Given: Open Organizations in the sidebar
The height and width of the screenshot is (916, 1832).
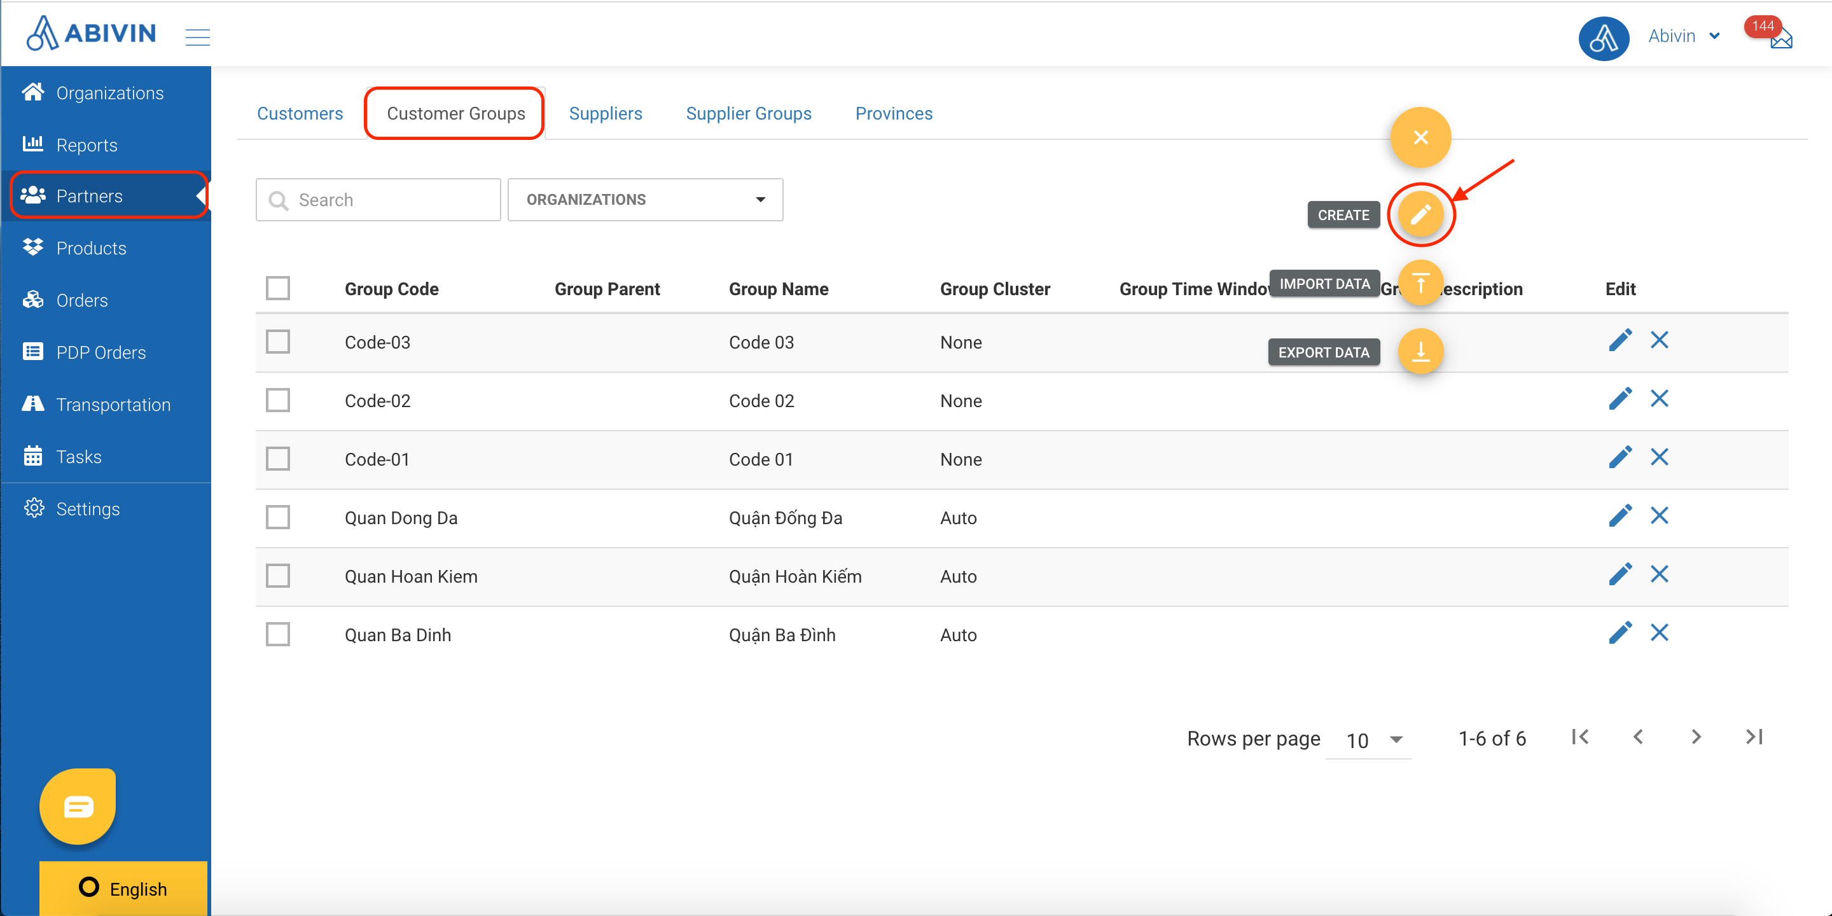Looking at the screenshot, I should 106,93.
